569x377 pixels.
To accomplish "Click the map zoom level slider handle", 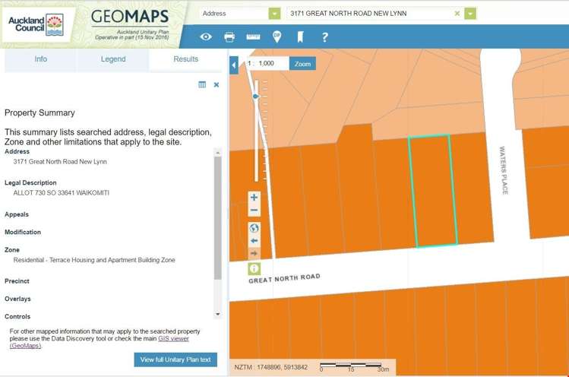I will pyautogui.click(x=256, y=97).
